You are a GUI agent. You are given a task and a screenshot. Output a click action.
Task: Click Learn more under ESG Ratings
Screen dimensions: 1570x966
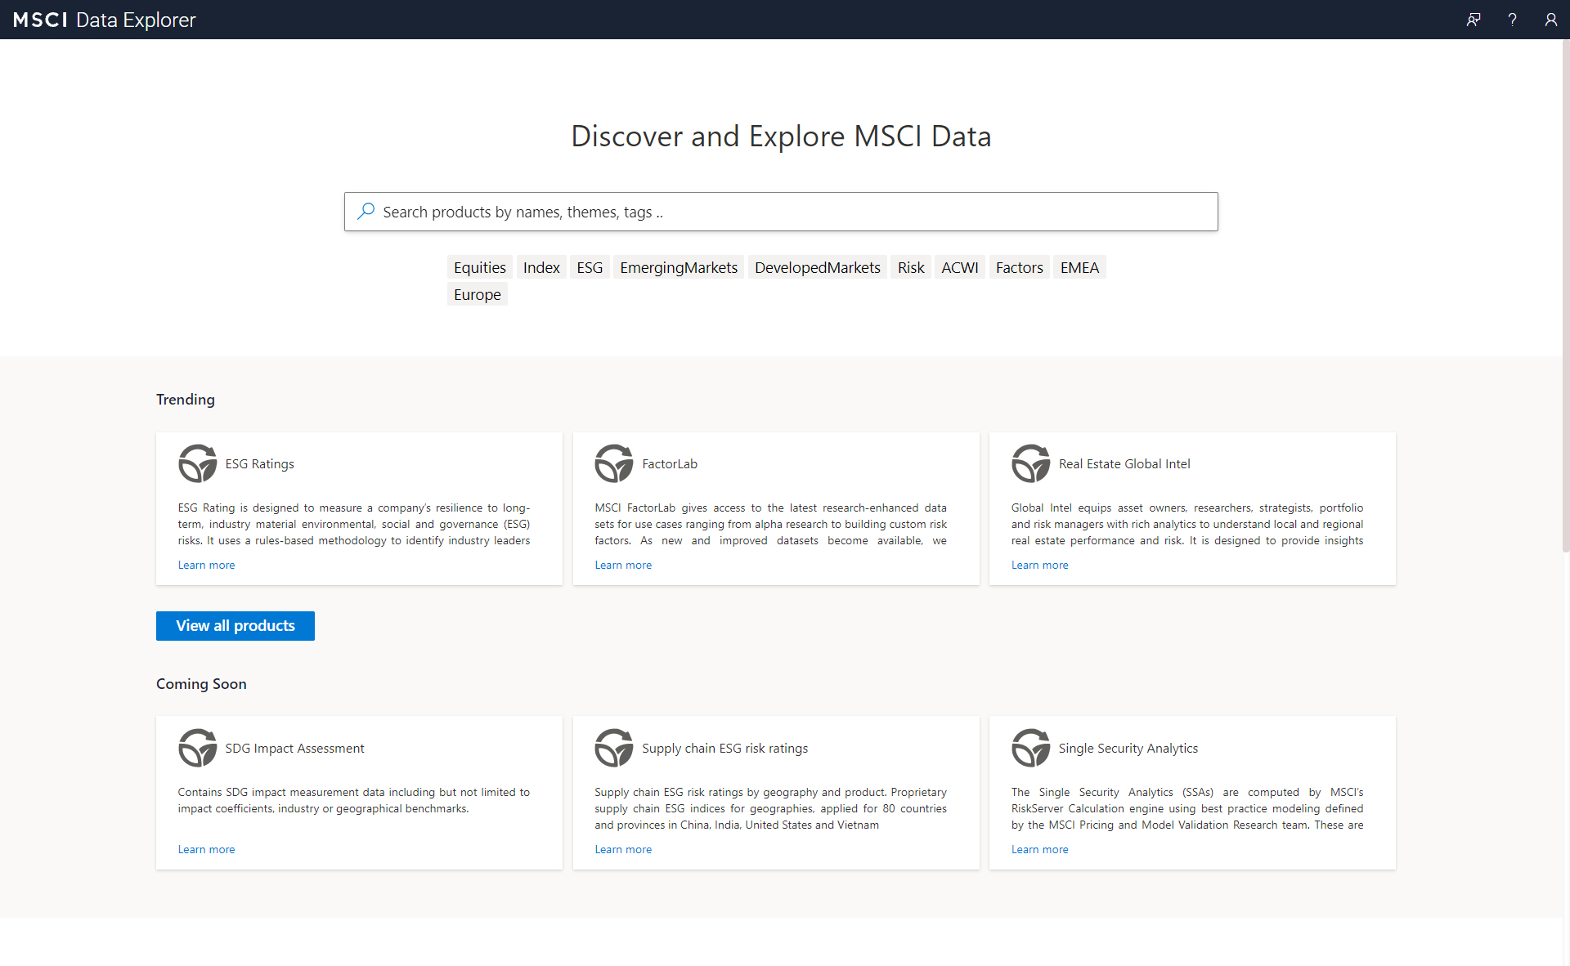tap(205, 564)
